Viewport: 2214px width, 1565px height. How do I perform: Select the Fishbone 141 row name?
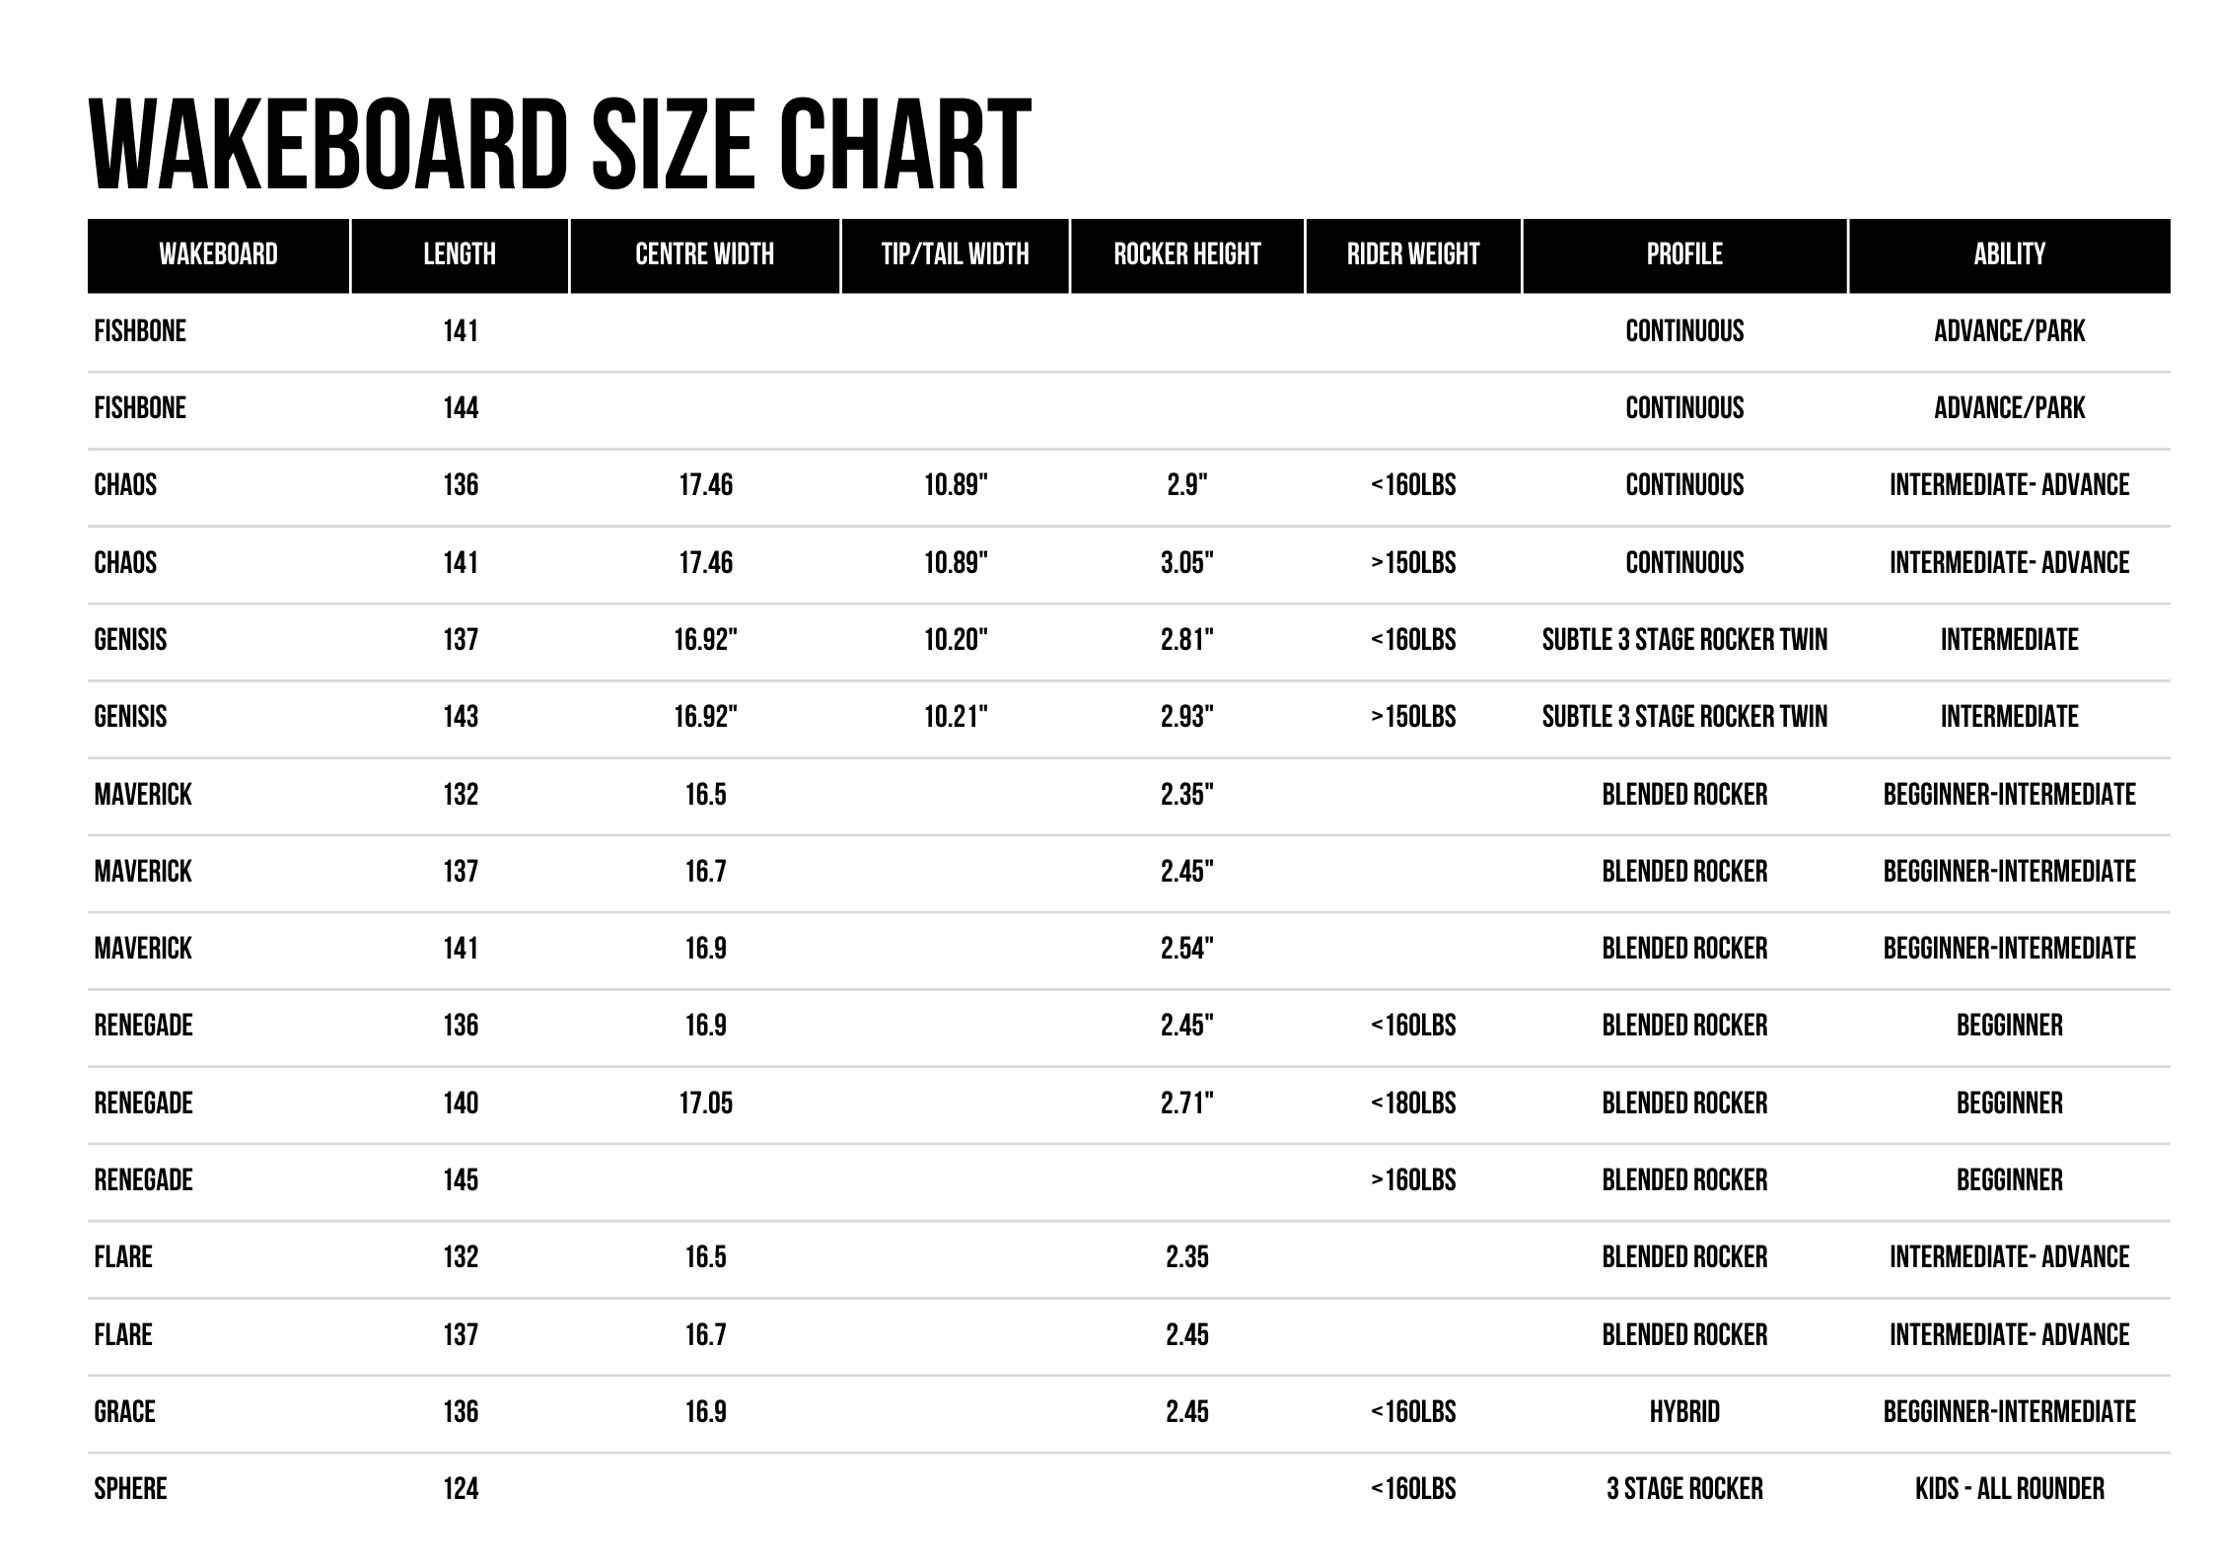[140, 330]
